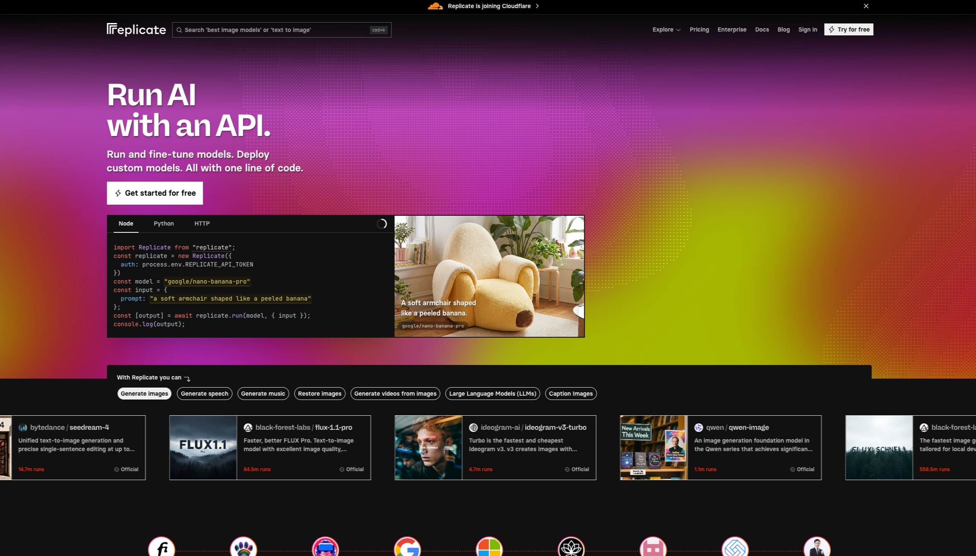The height and width of the screenshot is (556, 976).
Task: Click the Try for free button
Action: (x=848, y=29)
